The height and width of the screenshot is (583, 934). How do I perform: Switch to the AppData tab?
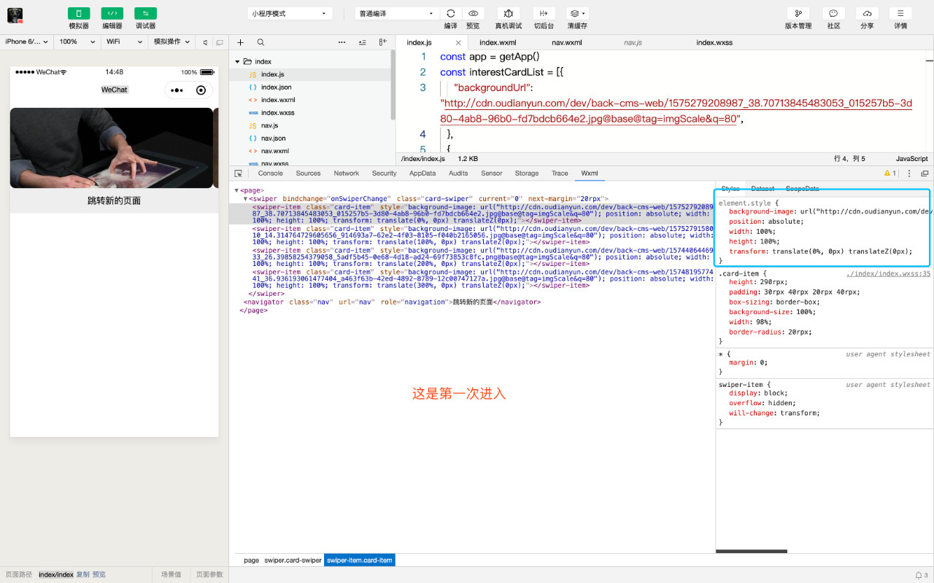coord(422,173)
